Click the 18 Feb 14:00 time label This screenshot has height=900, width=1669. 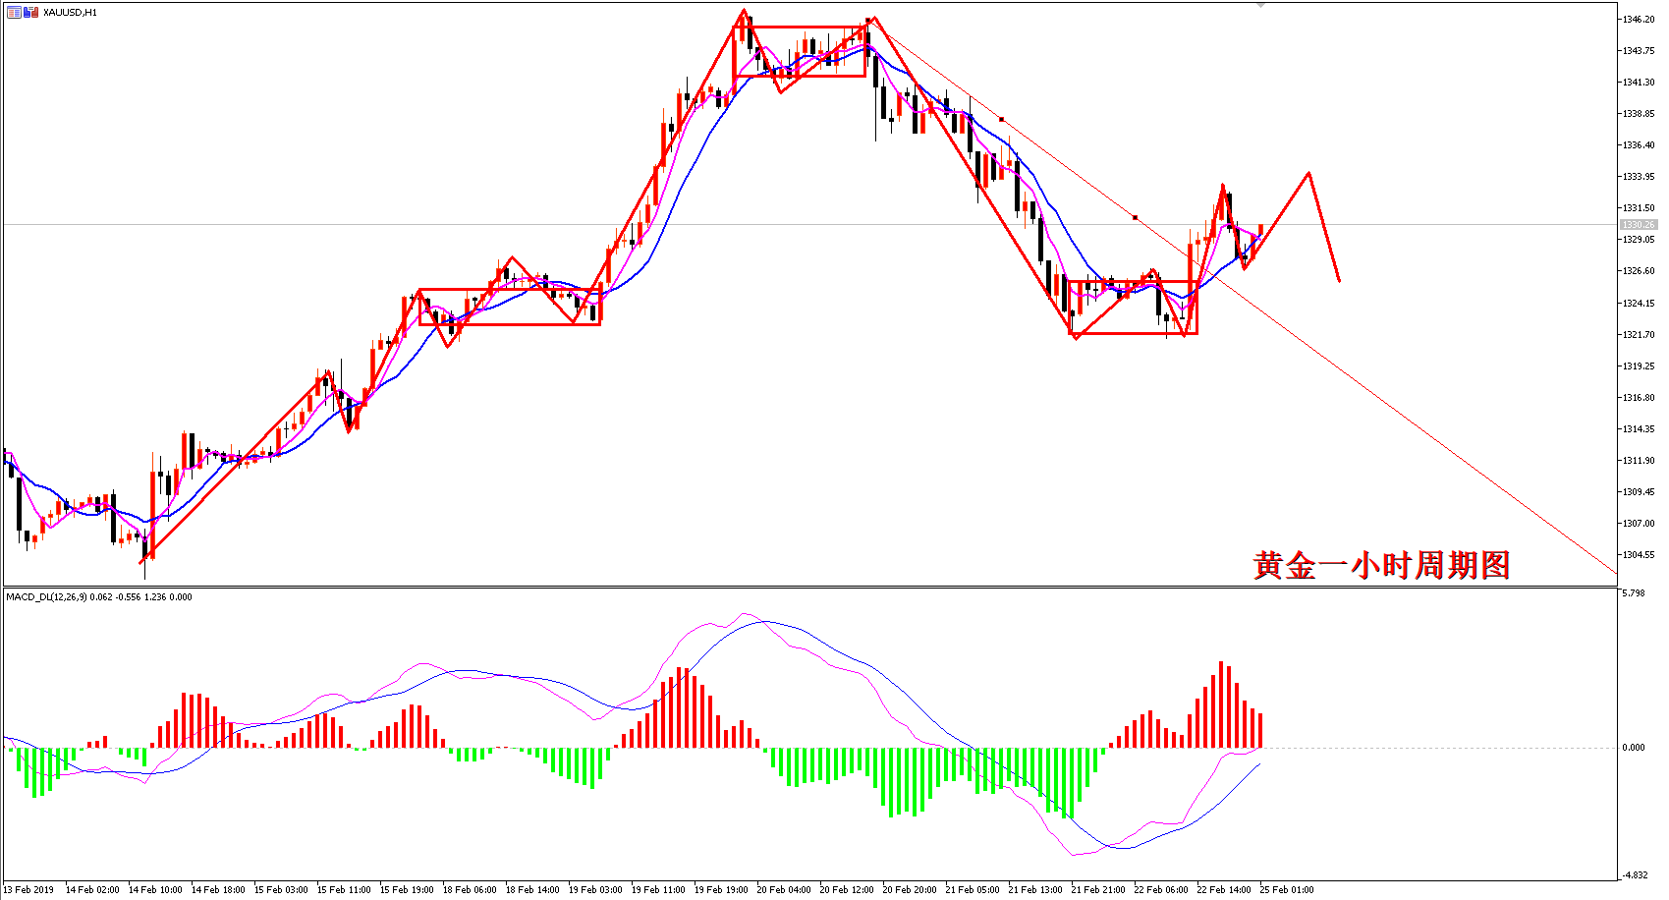(532, 890)
